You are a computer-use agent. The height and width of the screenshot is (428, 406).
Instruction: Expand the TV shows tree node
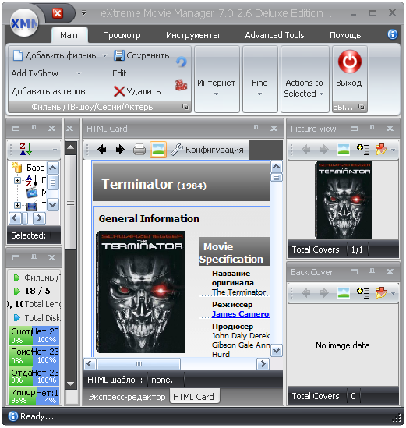17,205
